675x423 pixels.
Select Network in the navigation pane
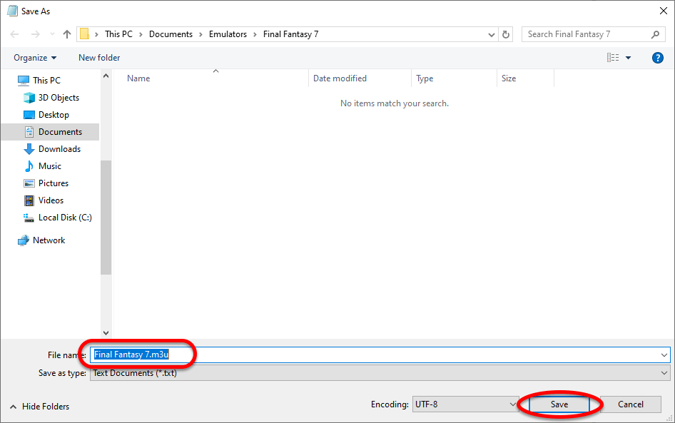point(49,240)
